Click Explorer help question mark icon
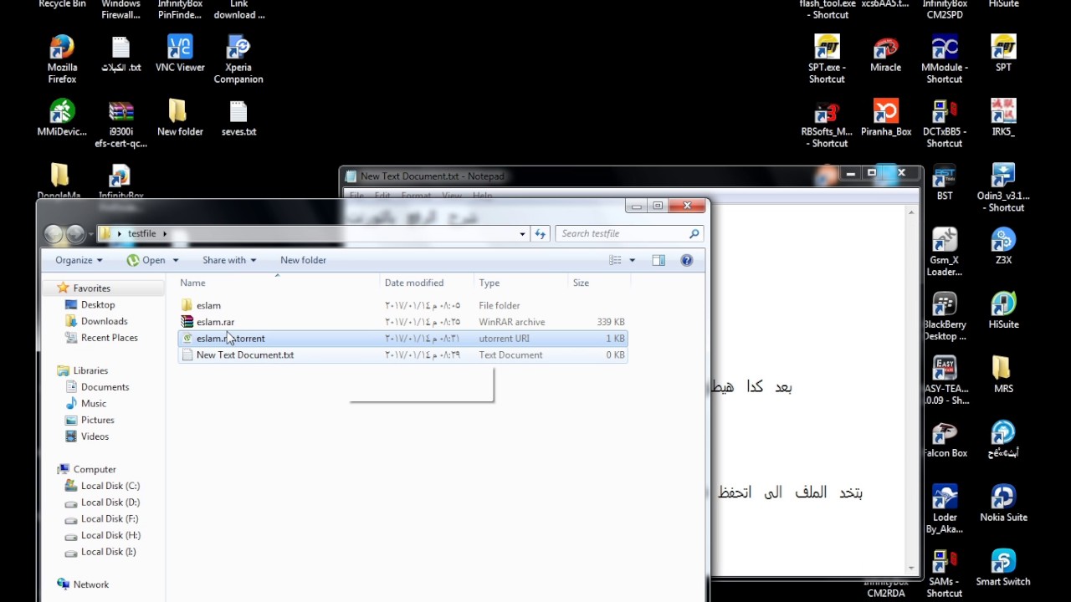 (x=687, y=260)
